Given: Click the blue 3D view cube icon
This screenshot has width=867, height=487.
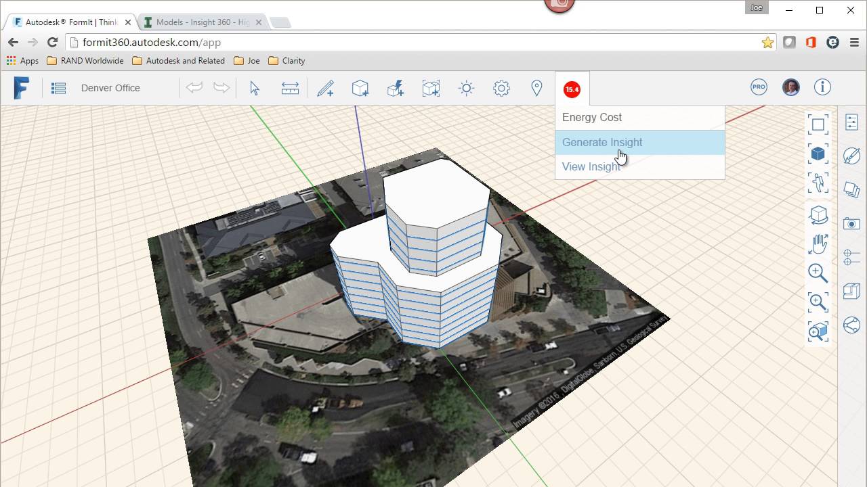Looking at the screenshot, I should click(x=818, y=154).
